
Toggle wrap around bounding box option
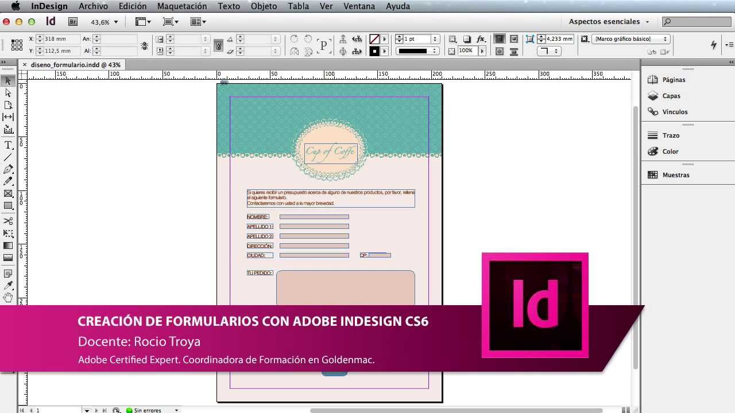click(514, 39)
